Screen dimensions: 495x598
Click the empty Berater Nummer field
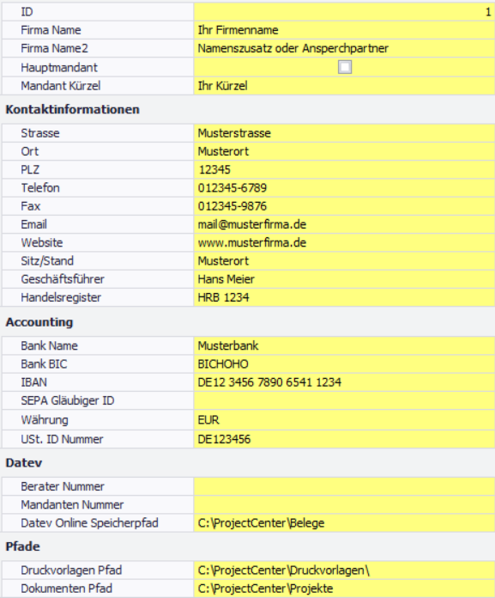click(344, 486)
